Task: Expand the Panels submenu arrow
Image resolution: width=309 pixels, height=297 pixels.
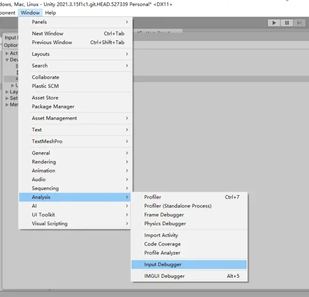Action: click(127, 22)
